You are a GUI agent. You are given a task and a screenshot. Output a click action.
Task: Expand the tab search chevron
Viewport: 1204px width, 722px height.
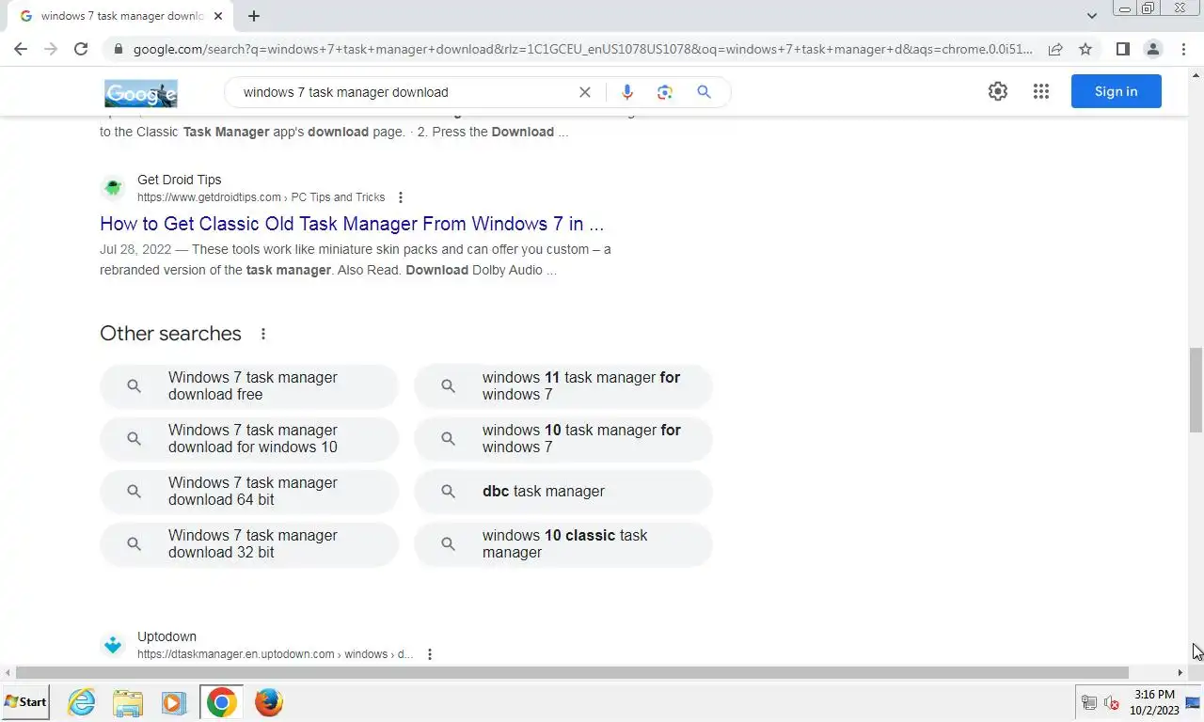tap(1091, 16)
